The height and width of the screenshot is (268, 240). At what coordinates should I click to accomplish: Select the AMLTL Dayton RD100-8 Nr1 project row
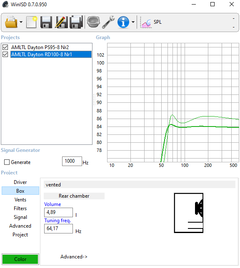point(51,55)
